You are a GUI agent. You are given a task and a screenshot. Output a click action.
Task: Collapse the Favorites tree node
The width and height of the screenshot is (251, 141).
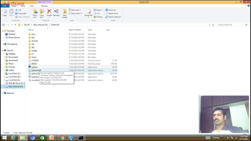(3, 31)
